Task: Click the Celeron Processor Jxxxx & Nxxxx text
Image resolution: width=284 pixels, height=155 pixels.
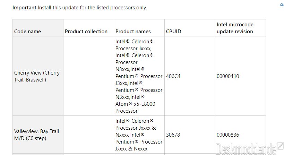Action: tap(136, 128)
